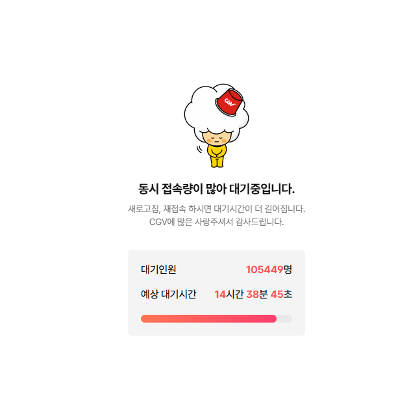
Task: Click the bowing mascot's face
Action: 216,139
